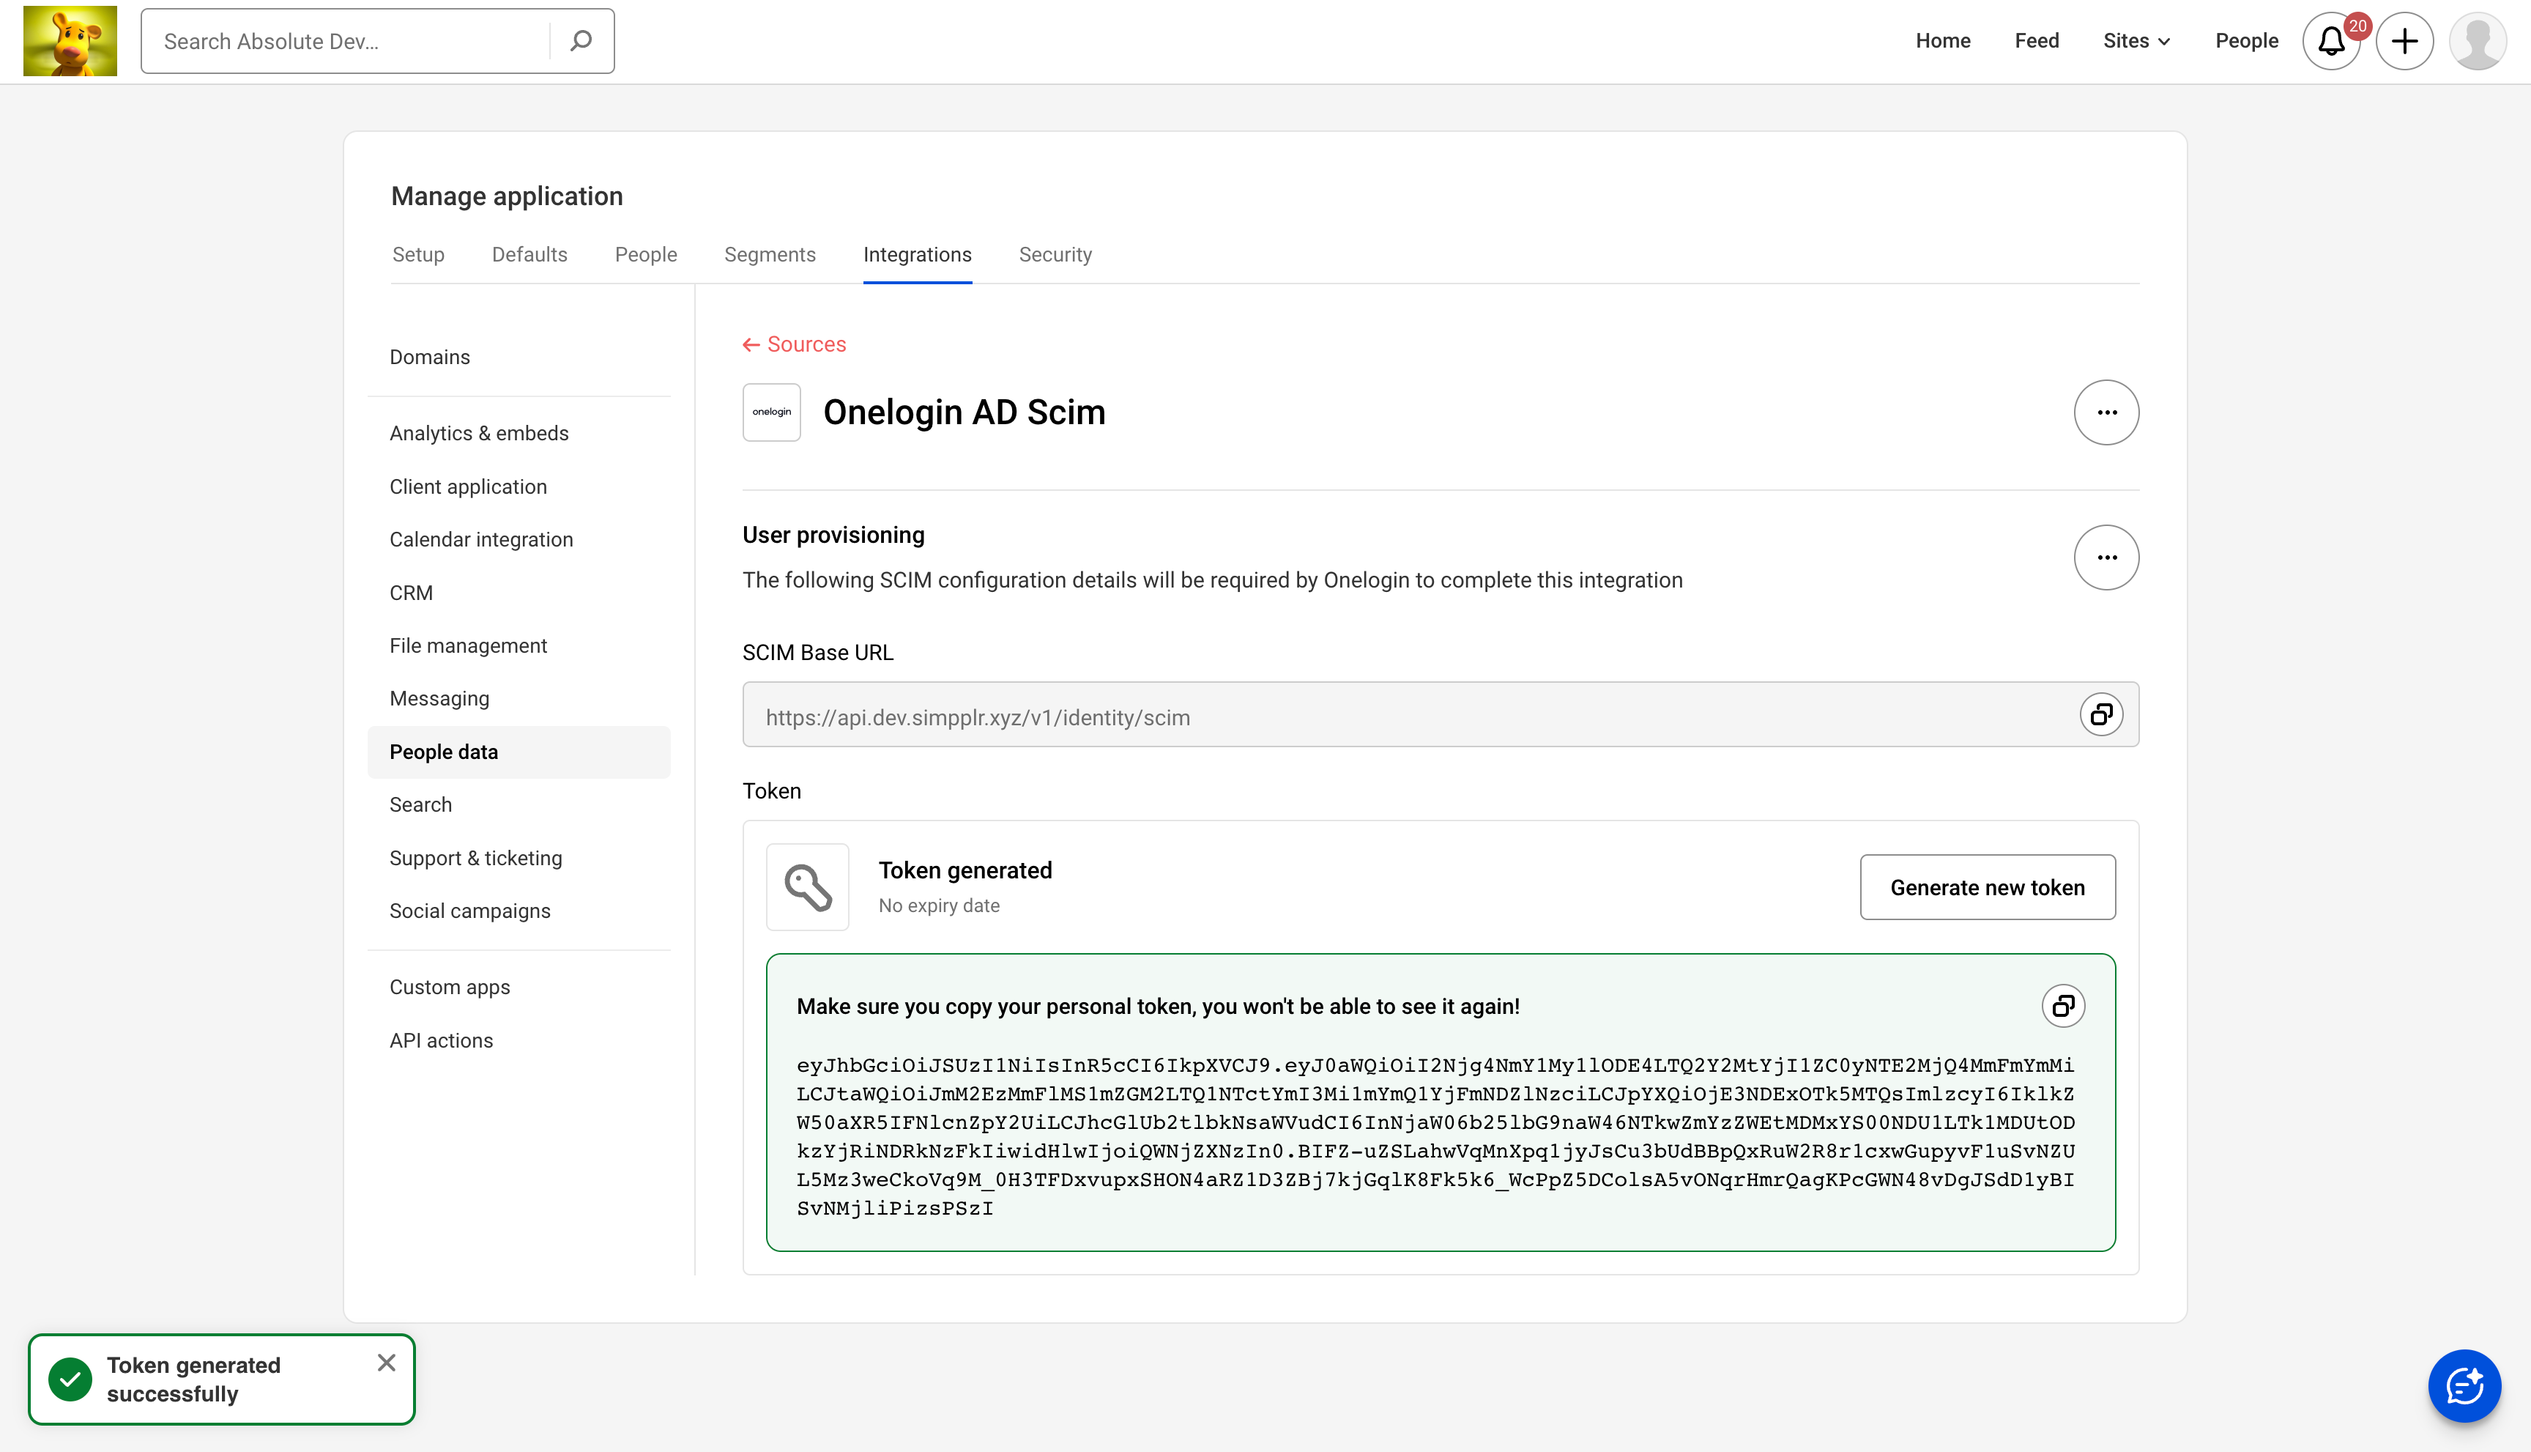Select Calendar integration in the sidebar
Image resolution: width=2531 pixels, height=1452 pixels.
point(480,539)
